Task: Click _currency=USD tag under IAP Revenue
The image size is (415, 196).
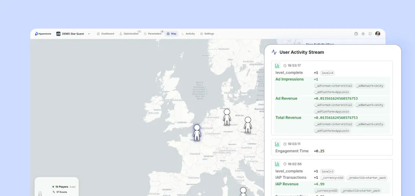Action: point(326,191)
